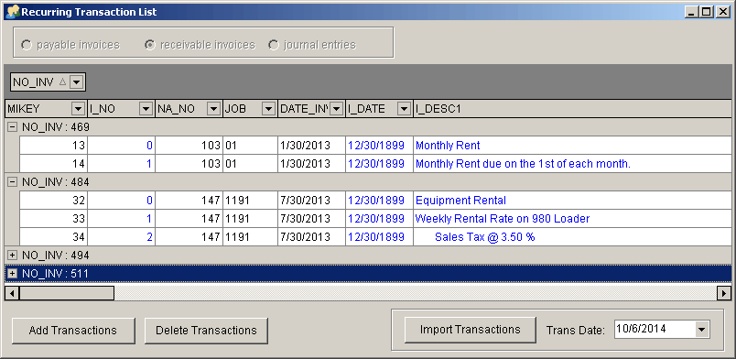
Task: Click the Add Transactions button
Action: tap(72, 331)
